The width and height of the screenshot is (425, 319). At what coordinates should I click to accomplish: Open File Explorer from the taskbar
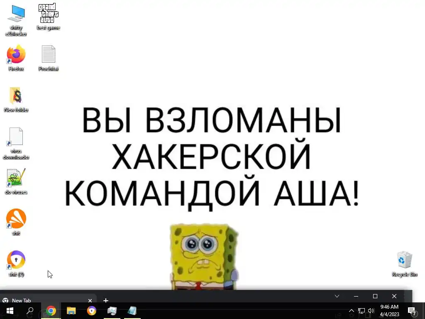[71, 311]
